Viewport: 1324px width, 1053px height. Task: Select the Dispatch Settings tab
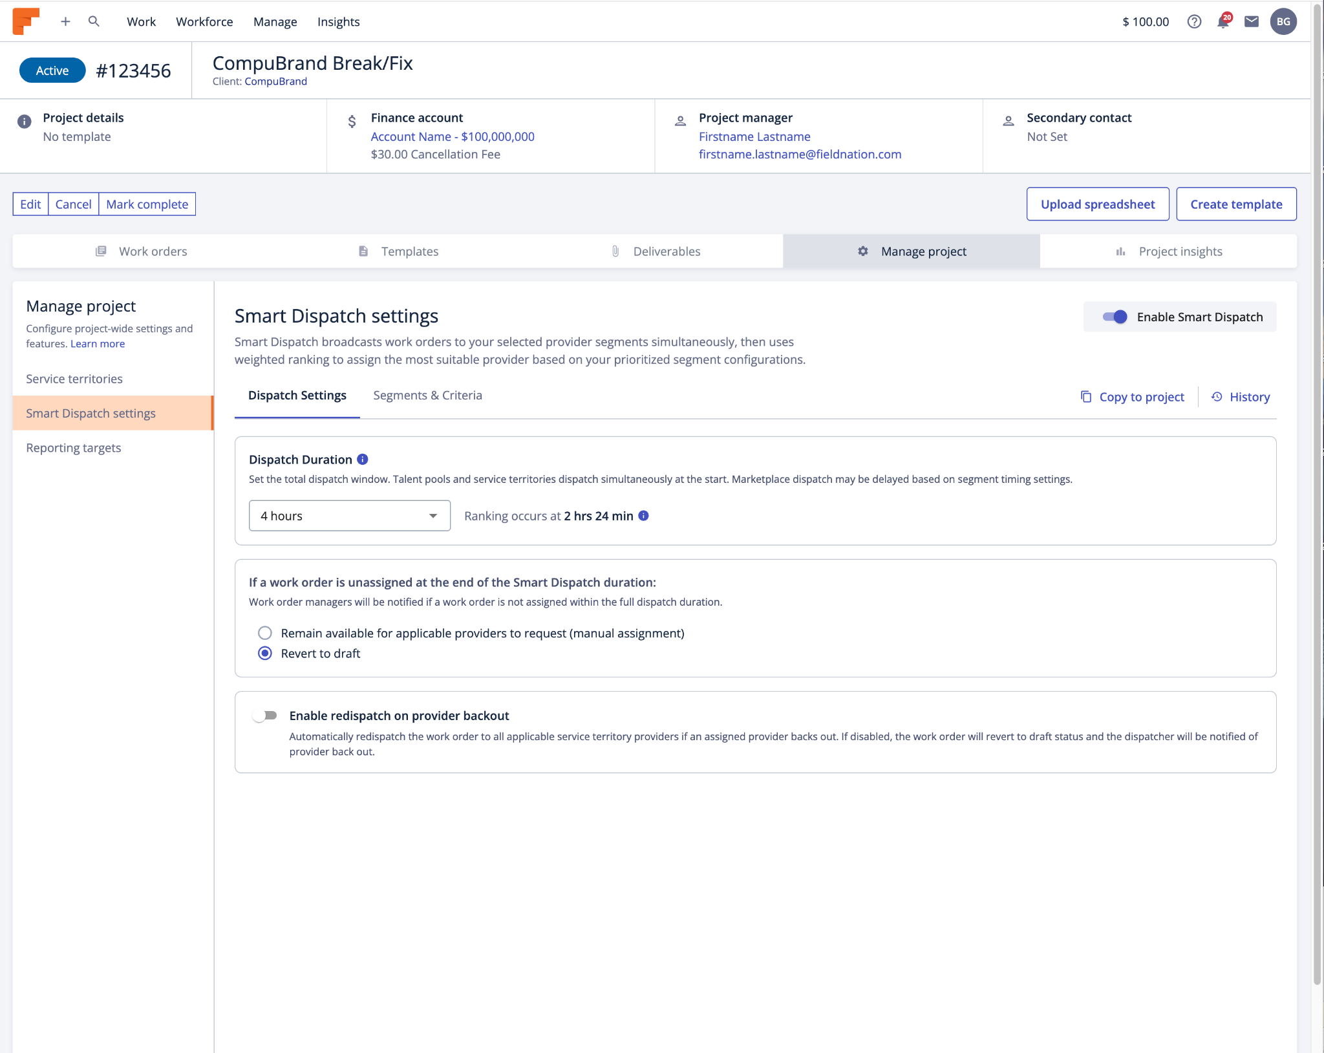[x=297, y=396]
